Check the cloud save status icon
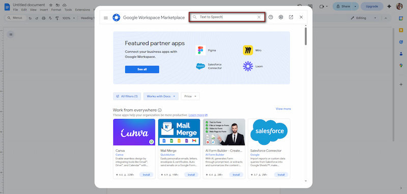This screenshot has width=407, height=194. click(x=65, y=5)
